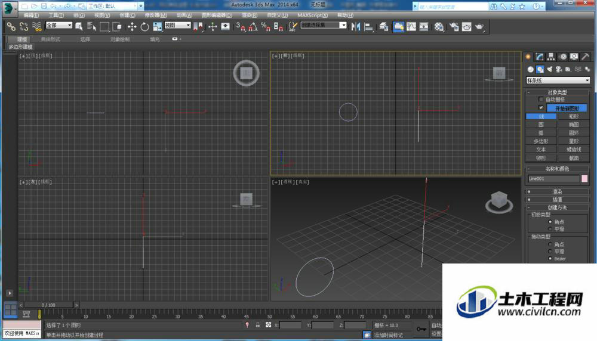597x341 pixels.
Task: Click the Unlink Selection icon
Action: click(24, 26)
